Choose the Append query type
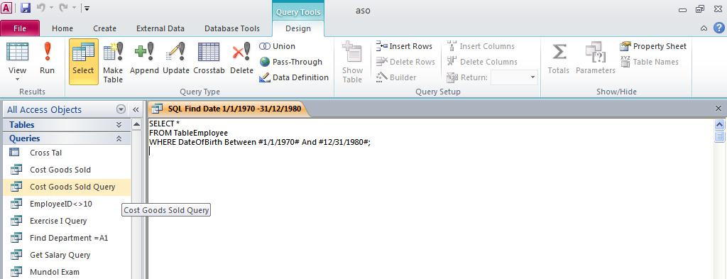The height and width of the screenshot is (279, 727). click(144, 59)
